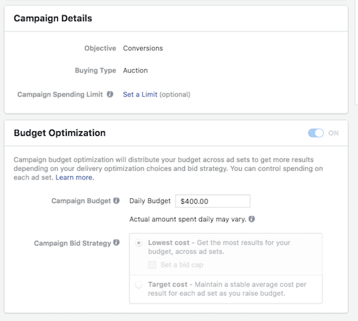Click the Budget Optimization section heading

(x=60, y=133)
